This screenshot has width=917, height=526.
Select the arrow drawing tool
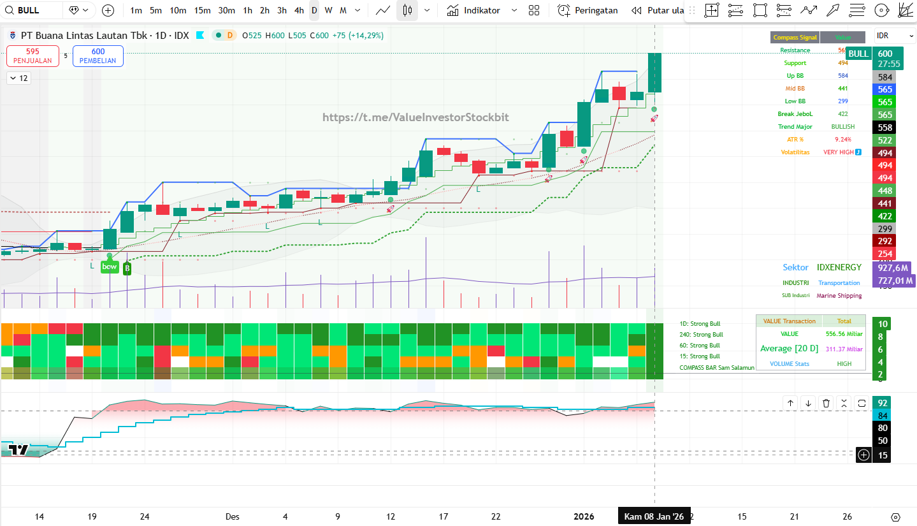pos(832,10)
